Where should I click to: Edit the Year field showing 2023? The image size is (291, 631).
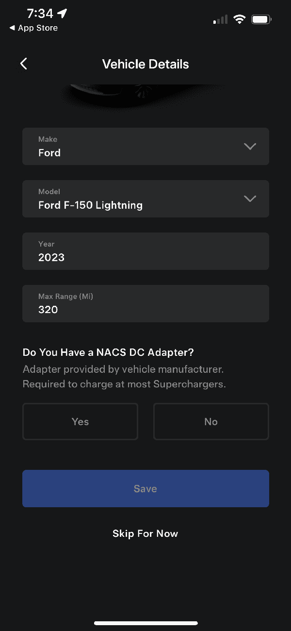[x=145, y=251]
